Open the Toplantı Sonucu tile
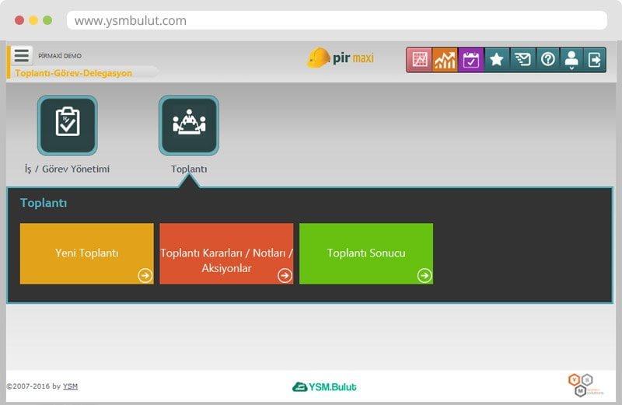The image size is (622, 405). tap(365, 253)
